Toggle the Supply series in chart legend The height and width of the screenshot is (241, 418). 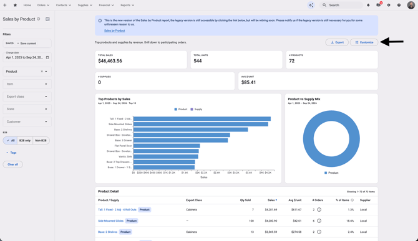click(x=196, y=110)
